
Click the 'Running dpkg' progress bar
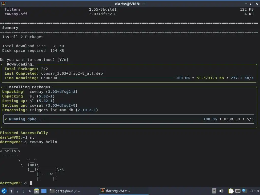122,119
